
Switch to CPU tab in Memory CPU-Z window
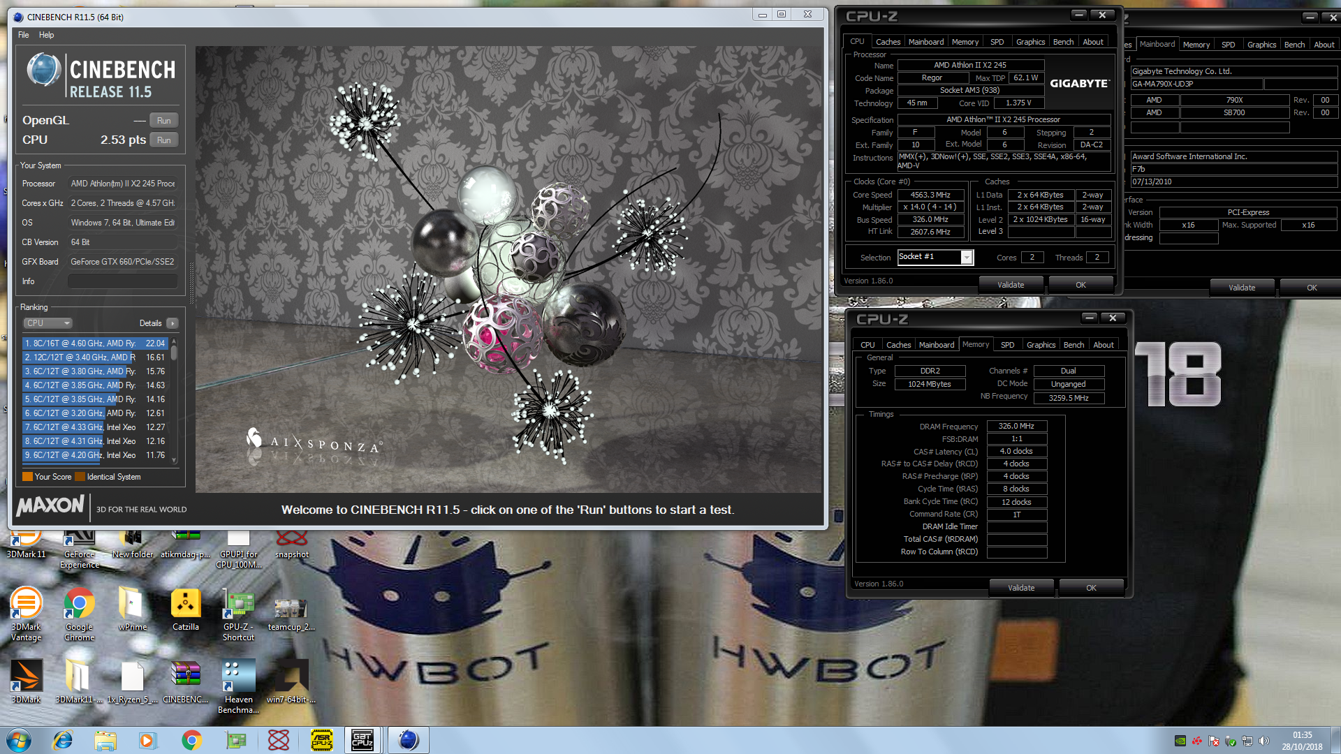(867, 345)
